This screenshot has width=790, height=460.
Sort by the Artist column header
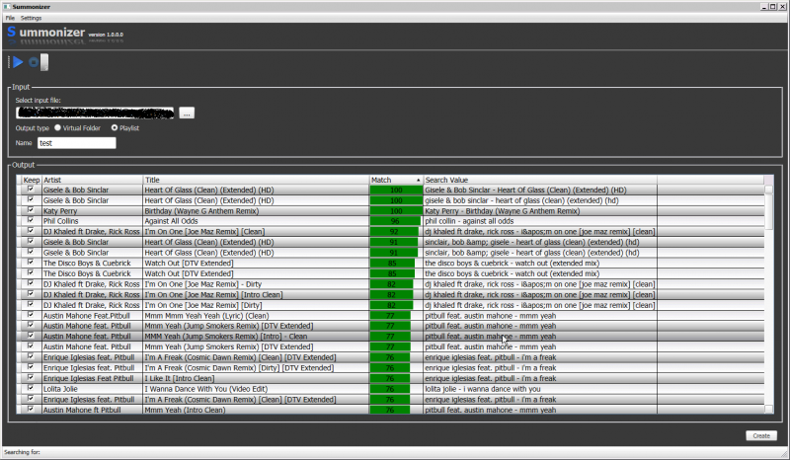(x=92, y=180)
